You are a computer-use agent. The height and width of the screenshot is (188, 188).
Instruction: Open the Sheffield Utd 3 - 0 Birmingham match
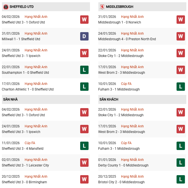pyautogui.click(x=24, y=182)
